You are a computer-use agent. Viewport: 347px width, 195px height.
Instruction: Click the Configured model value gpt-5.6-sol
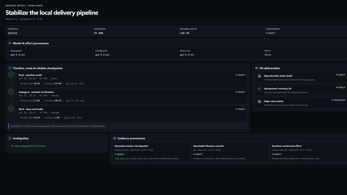pyautogui.click(x=102, y=55)
